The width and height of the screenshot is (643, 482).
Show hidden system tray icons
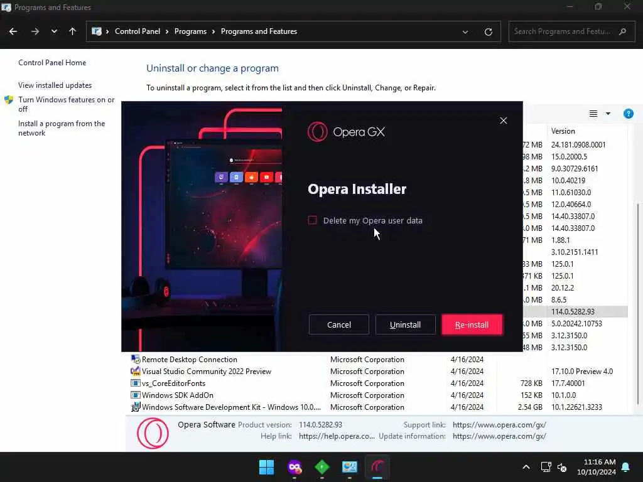526,467
